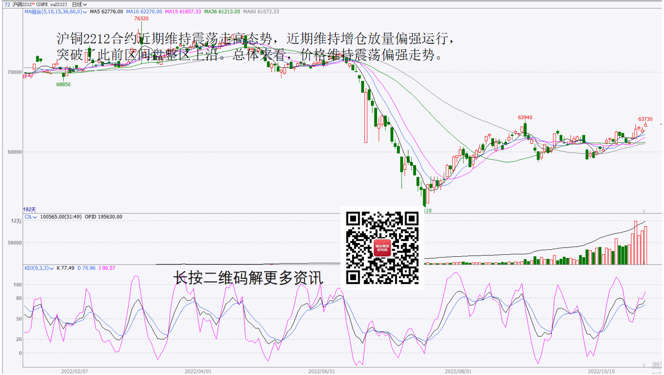Click the red M marker beside 沪铜2212
Viewport: 664px width, 375px height.
tap(33, 4)
